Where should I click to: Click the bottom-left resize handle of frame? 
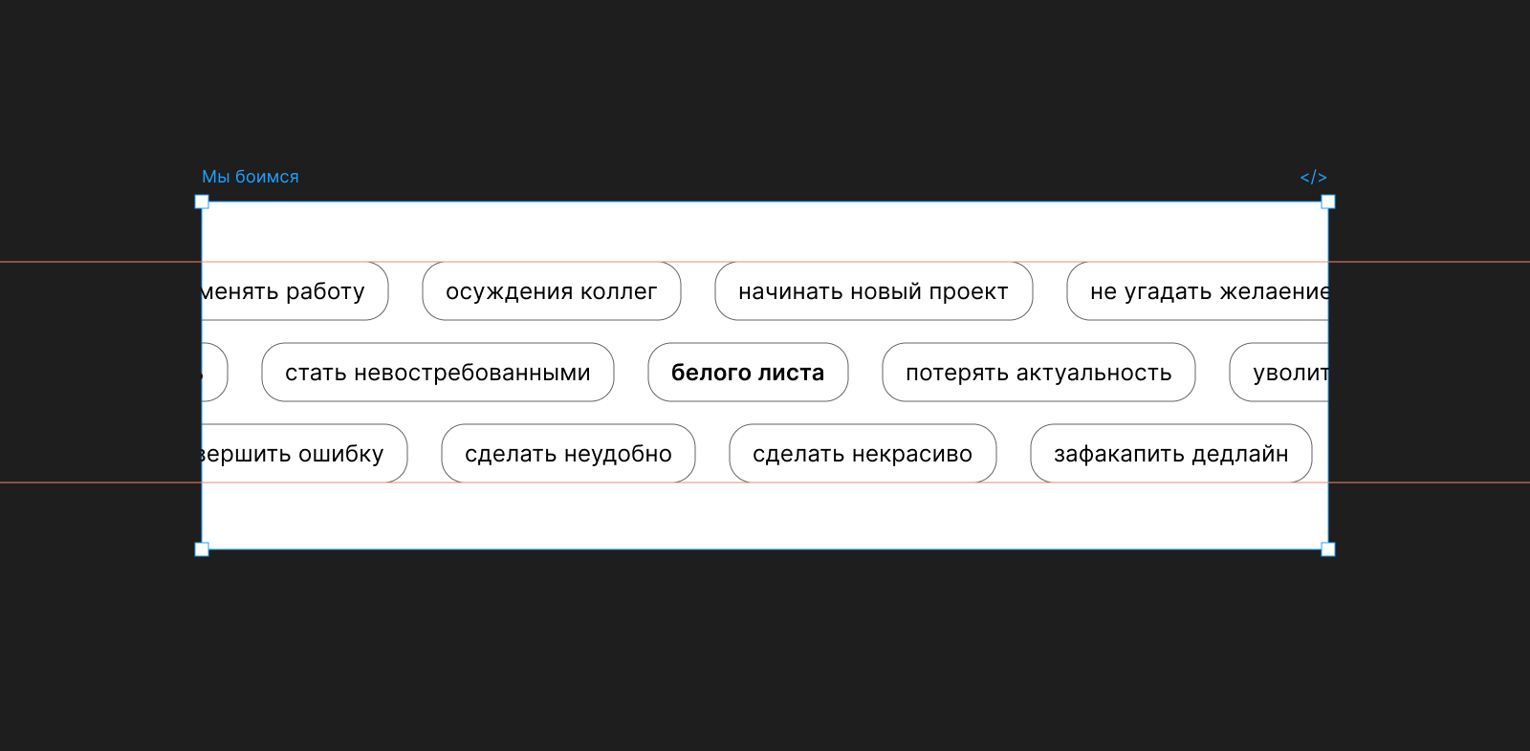pyautogui.click(x=202, y=549)
